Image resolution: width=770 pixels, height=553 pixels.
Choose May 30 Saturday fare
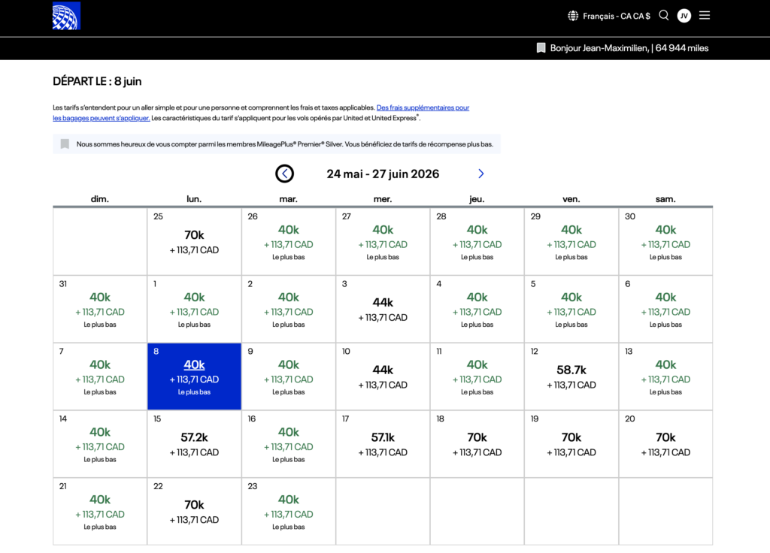[x=665, y=241]
